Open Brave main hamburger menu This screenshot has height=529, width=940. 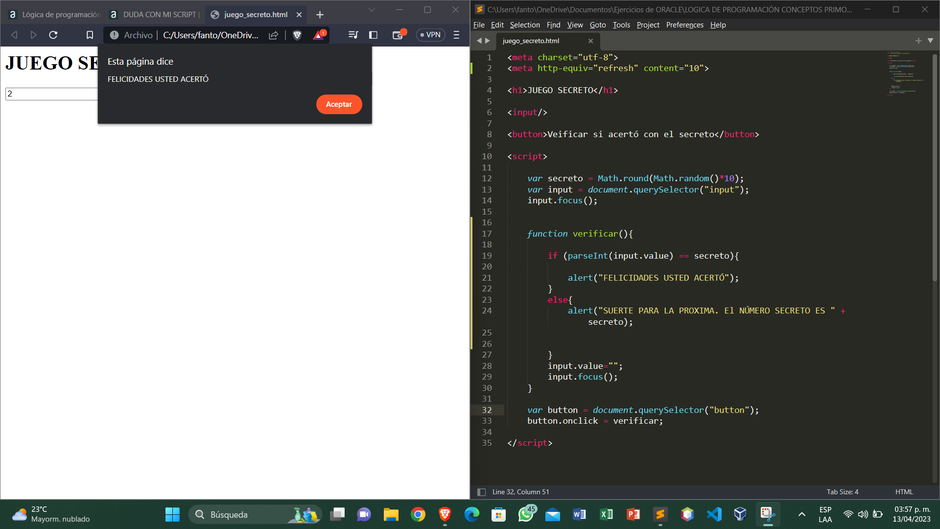point(456,35)
